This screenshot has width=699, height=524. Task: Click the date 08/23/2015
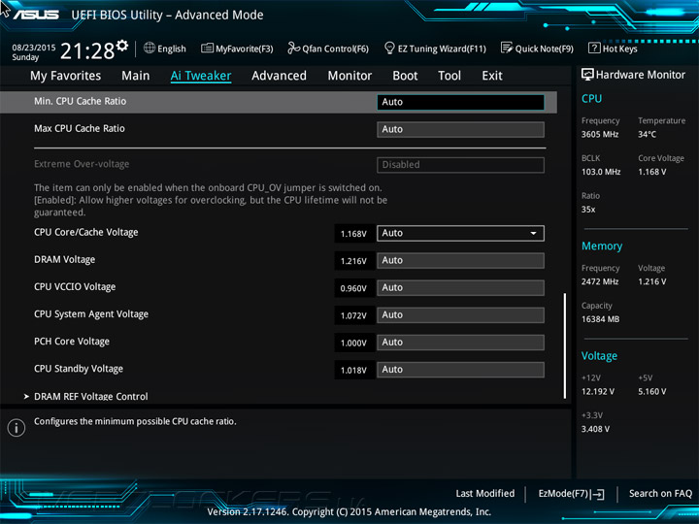[34, 48]
